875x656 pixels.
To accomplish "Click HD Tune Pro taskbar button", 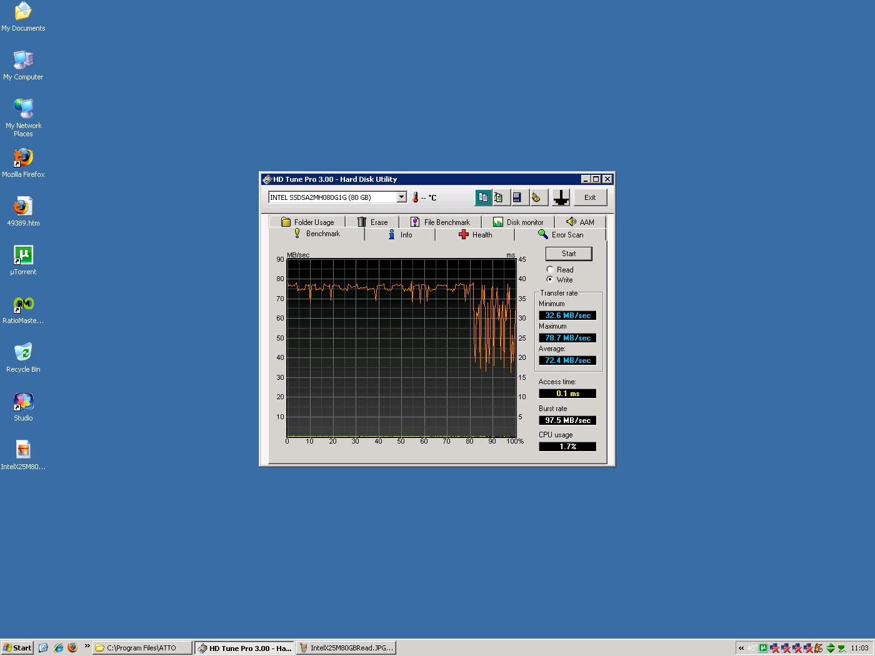I will [244, 648].
